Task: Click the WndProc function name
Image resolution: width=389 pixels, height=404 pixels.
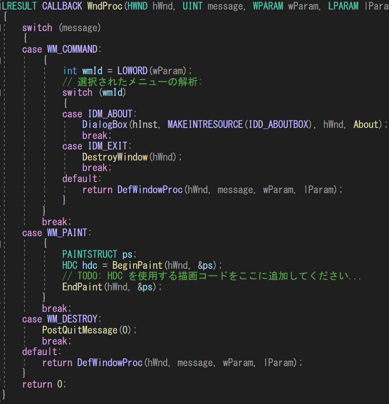Action: click(105, 6)
